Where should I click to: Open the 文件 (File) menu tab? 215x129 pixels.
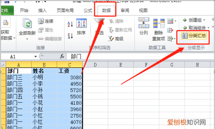[6, 10]
